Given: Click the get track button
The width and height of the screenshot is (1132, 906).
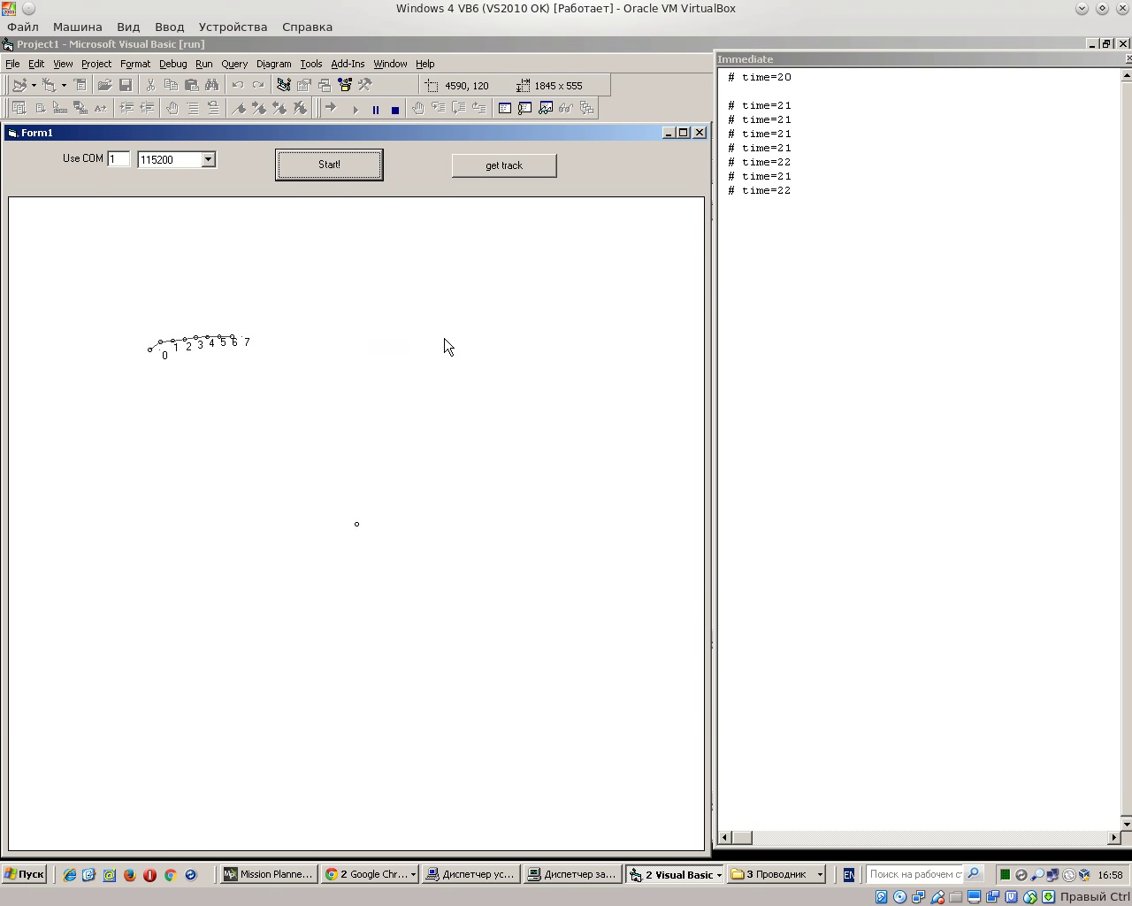Looking at the screenshot, I should pyautogui.click(x=504, y=165).
